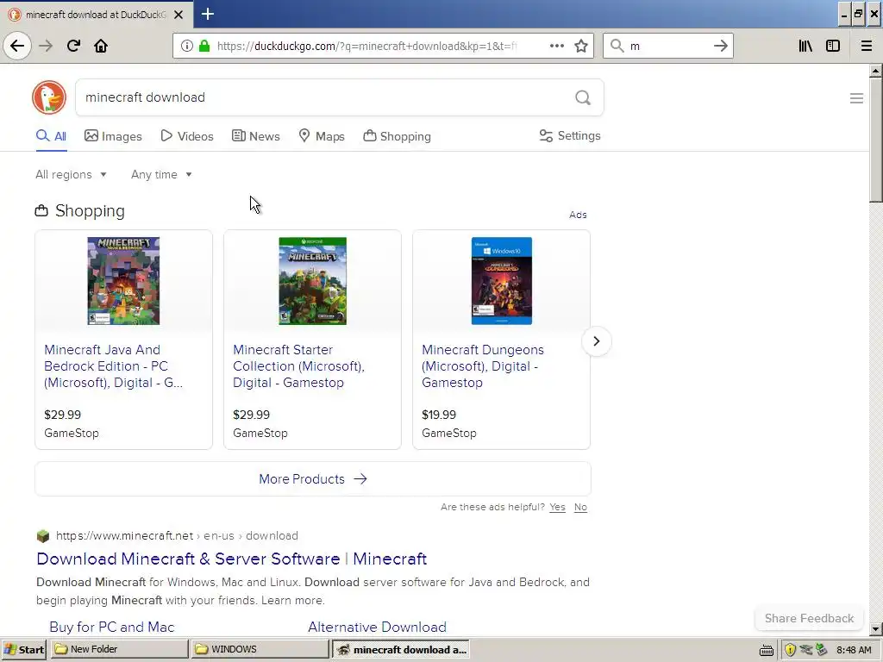
Task: Open Minecraft Dungeons cover image
Action: click(x=501, y=280)
